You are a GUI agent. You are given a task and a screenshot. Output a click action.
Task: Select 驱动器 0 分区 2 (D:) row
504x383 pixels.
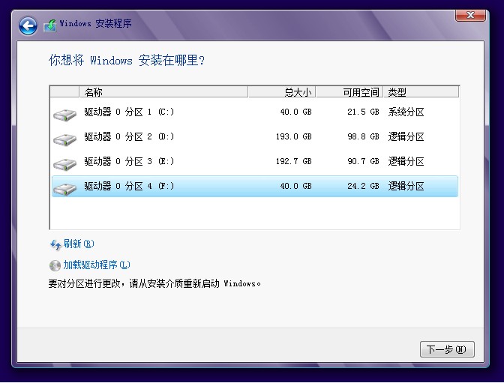click(x=255, y=137)
